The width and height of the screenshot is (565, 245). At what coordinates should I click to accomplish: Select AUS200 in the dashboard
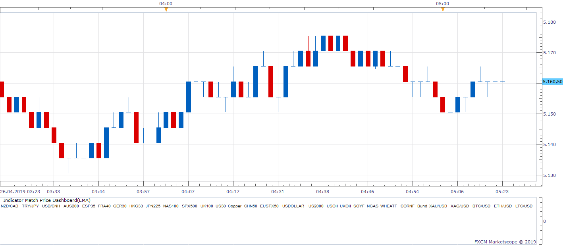(x=71, y=206)
